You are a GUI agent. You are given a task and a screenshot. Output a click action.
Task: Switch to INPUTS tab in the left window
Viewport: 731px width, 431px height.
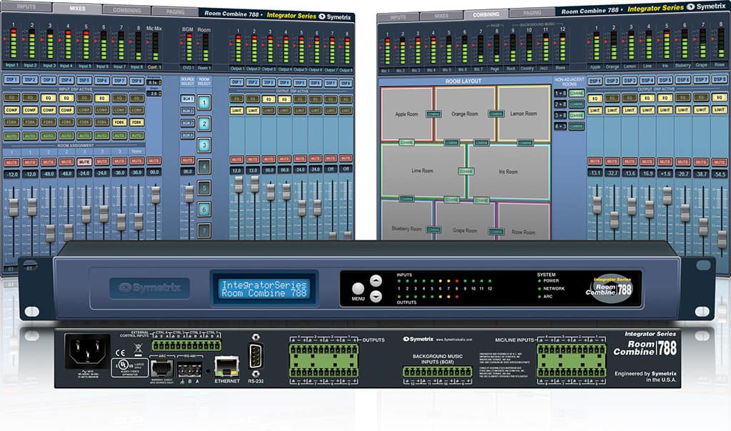tap(26, 6)
